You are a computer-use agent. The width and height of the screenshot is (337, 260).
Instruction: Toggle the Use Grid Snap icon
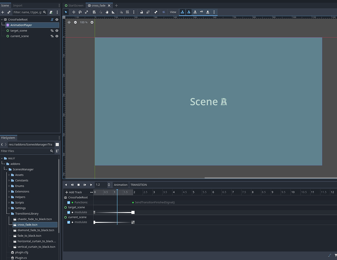[127, 12]
